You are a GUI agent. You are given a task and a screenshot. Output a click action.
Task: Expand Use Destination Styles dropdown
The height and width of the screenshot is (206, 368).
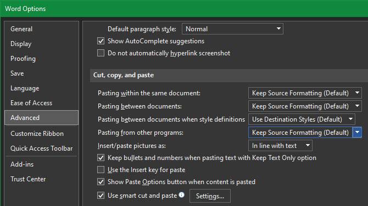302,119
